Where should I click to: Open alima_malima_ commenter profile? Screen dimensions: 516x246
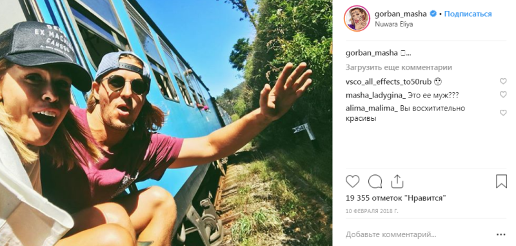(x=372, y=108)
